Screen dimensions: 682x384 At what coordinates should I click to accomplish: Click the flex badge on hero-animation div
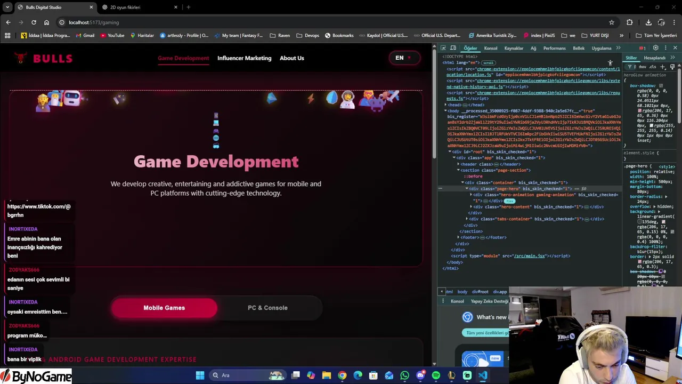click(x=509, y=201)
